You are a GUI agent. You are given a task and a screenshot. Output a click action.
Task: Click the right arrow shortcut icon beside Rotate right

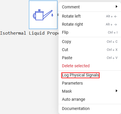pos(115,25)
